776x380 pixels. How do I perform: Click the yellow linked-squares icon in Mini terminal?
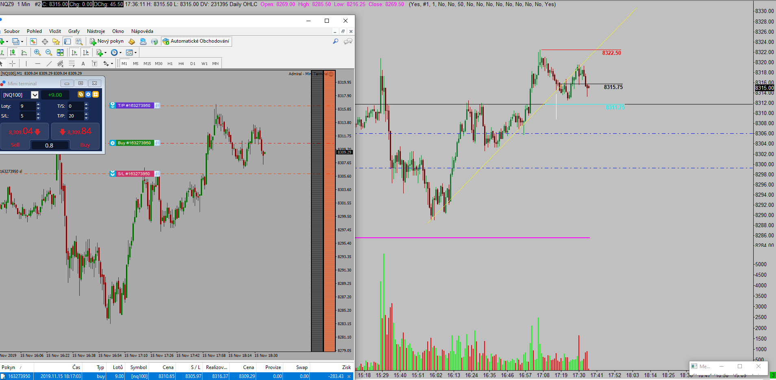(80, 94)
